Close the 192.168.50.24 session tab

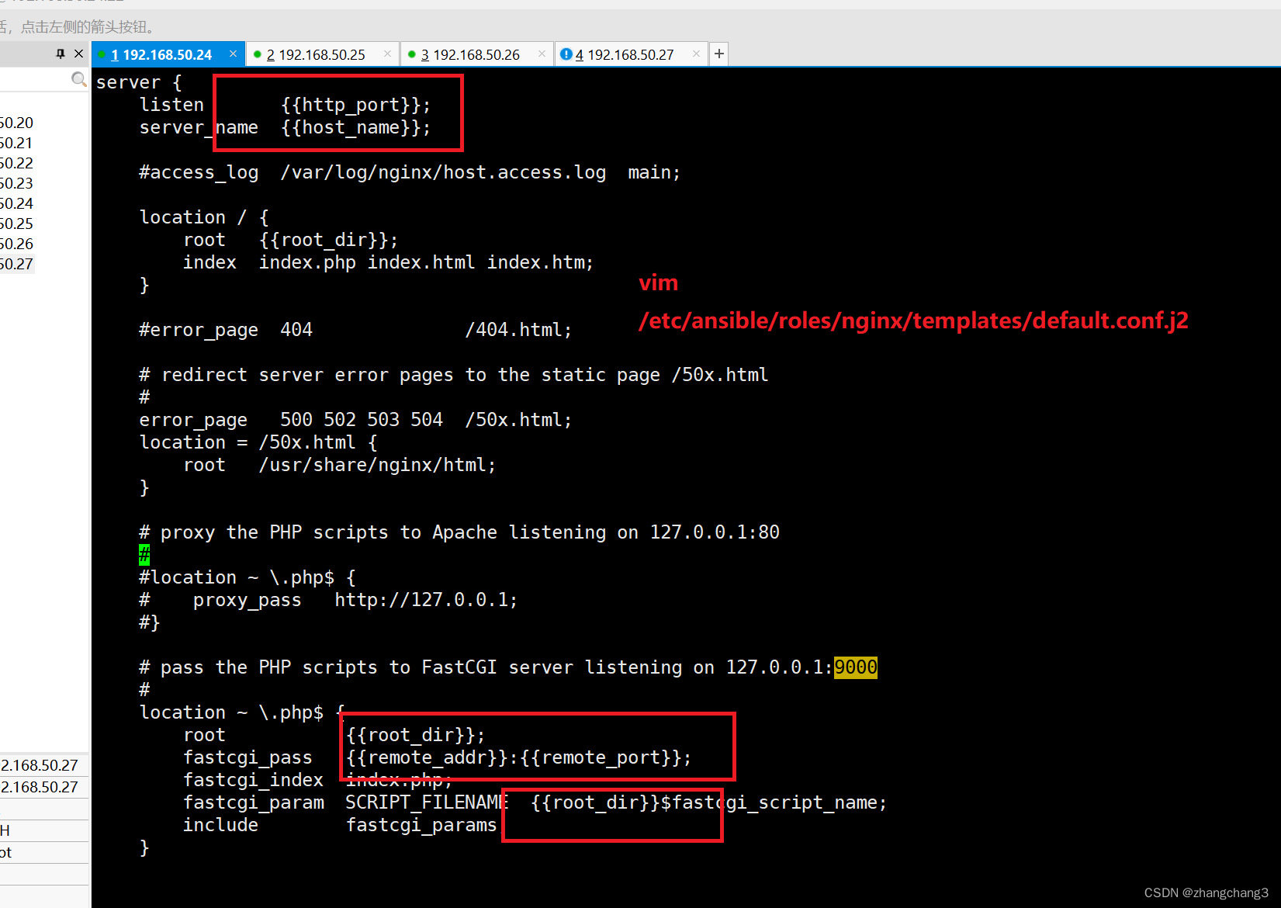click(233, 54)
